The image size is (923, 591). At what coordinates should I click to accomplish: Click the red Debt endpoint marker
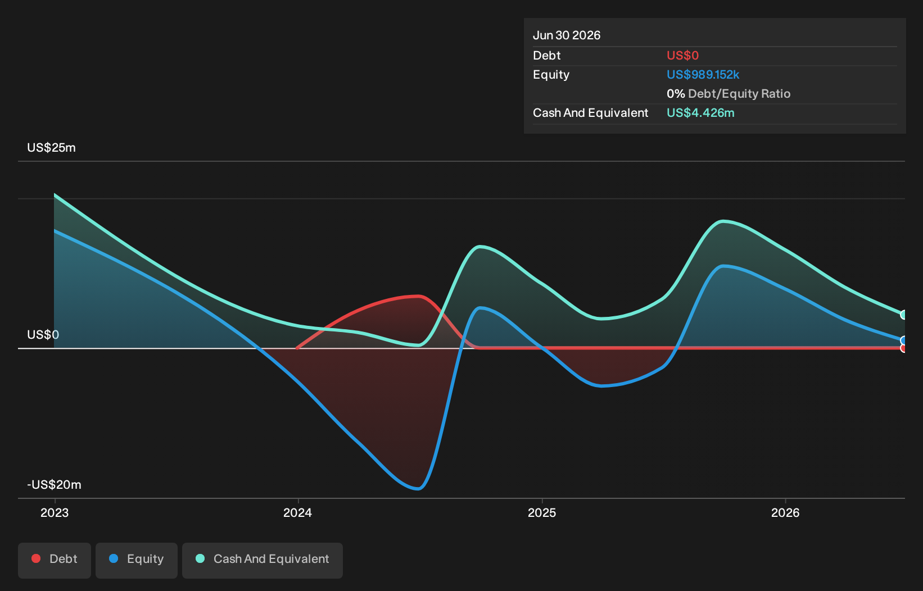point(903,348)
